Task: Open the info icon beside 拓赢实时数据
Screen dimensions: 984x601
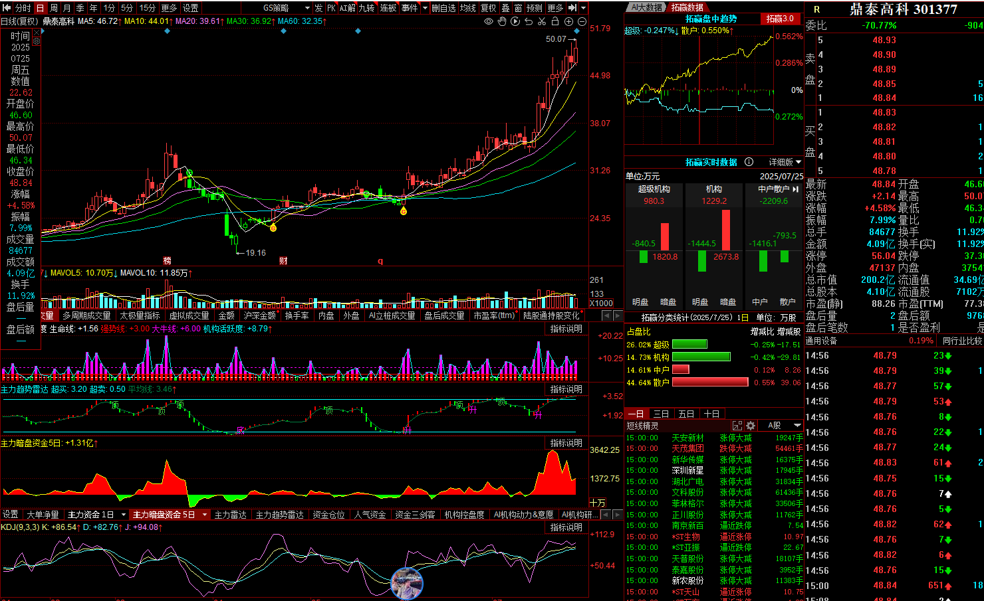Action: pyautogui.click(x=749, y=162)
